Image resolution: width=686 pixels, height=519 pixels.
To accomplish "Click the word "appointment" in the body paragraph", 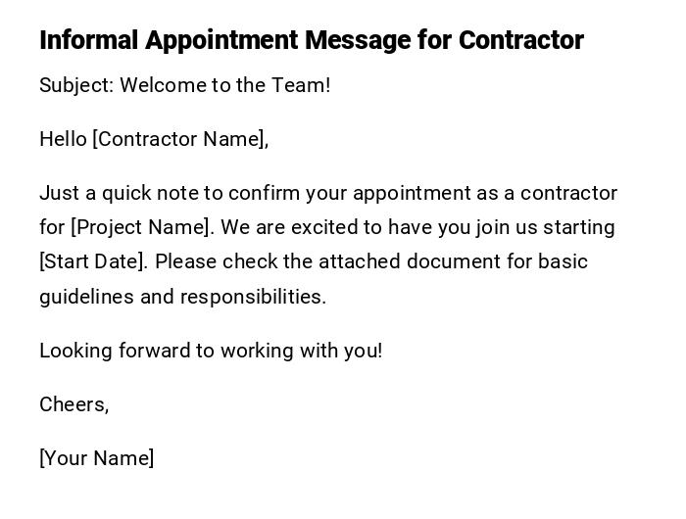I will click(x=412, y=193).
